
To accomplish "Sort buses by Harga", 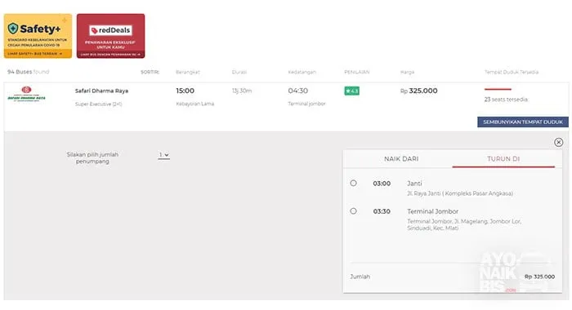I will coord(408,72).
